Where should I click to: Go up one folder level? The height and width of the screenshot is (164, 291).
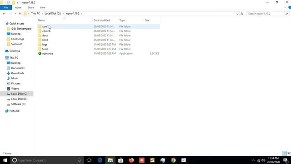20,14
